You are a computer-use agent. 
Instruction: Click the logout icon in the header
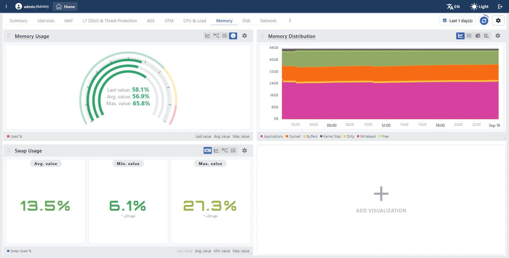(x=500, y=6)
